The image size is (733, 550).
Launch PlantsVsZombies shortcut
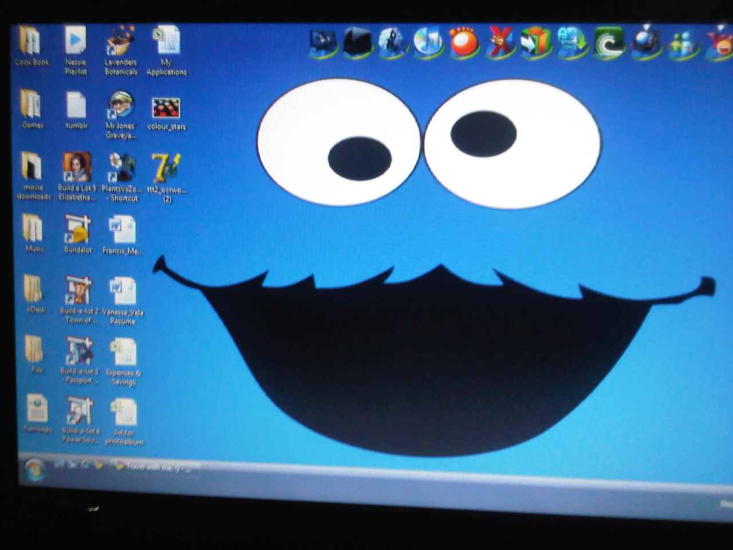121,178
